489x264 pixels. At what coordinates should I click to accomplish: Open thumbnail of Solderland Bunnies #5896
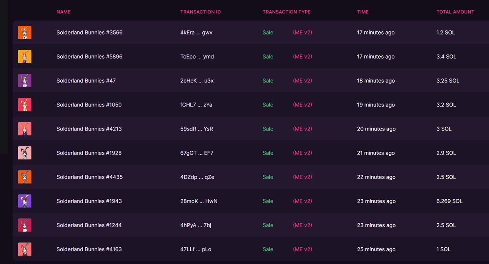25,57
